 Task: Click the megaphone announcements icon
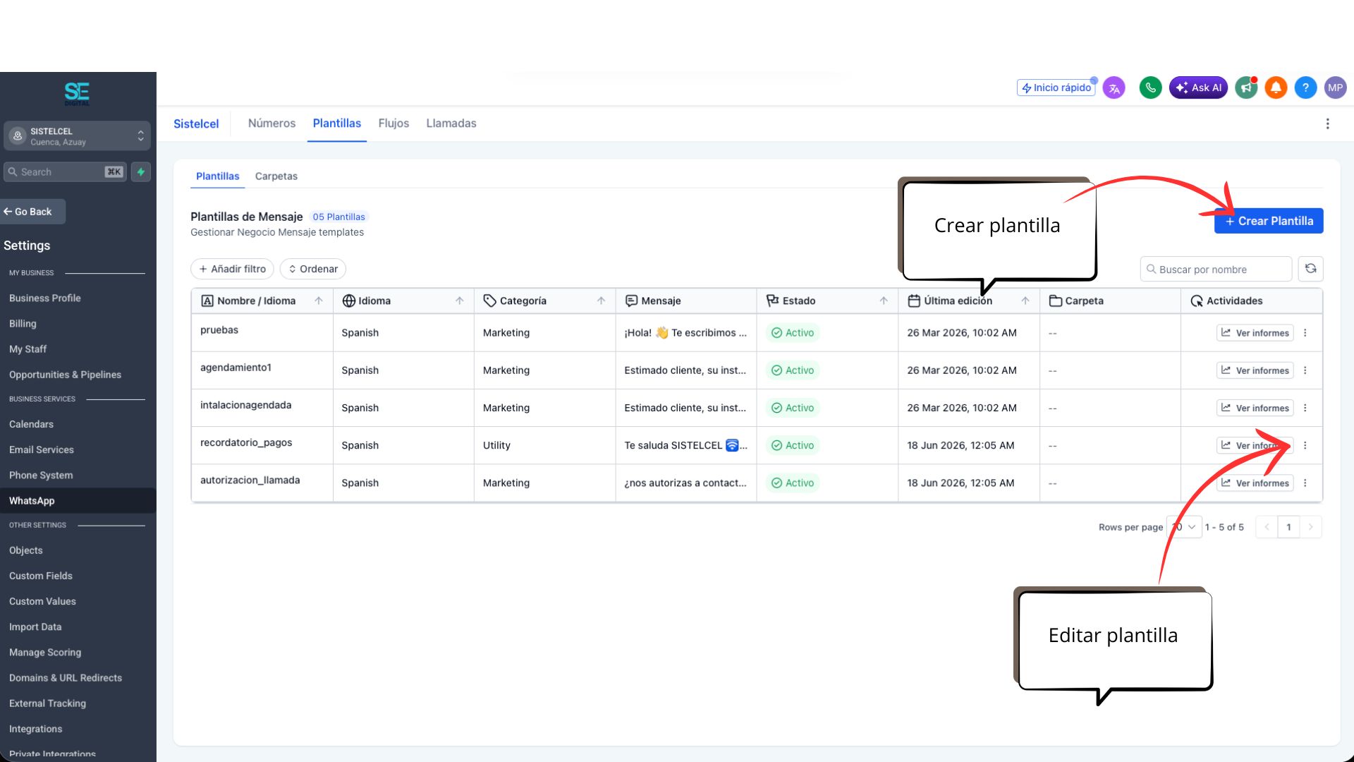click(x=1246, y=87)
